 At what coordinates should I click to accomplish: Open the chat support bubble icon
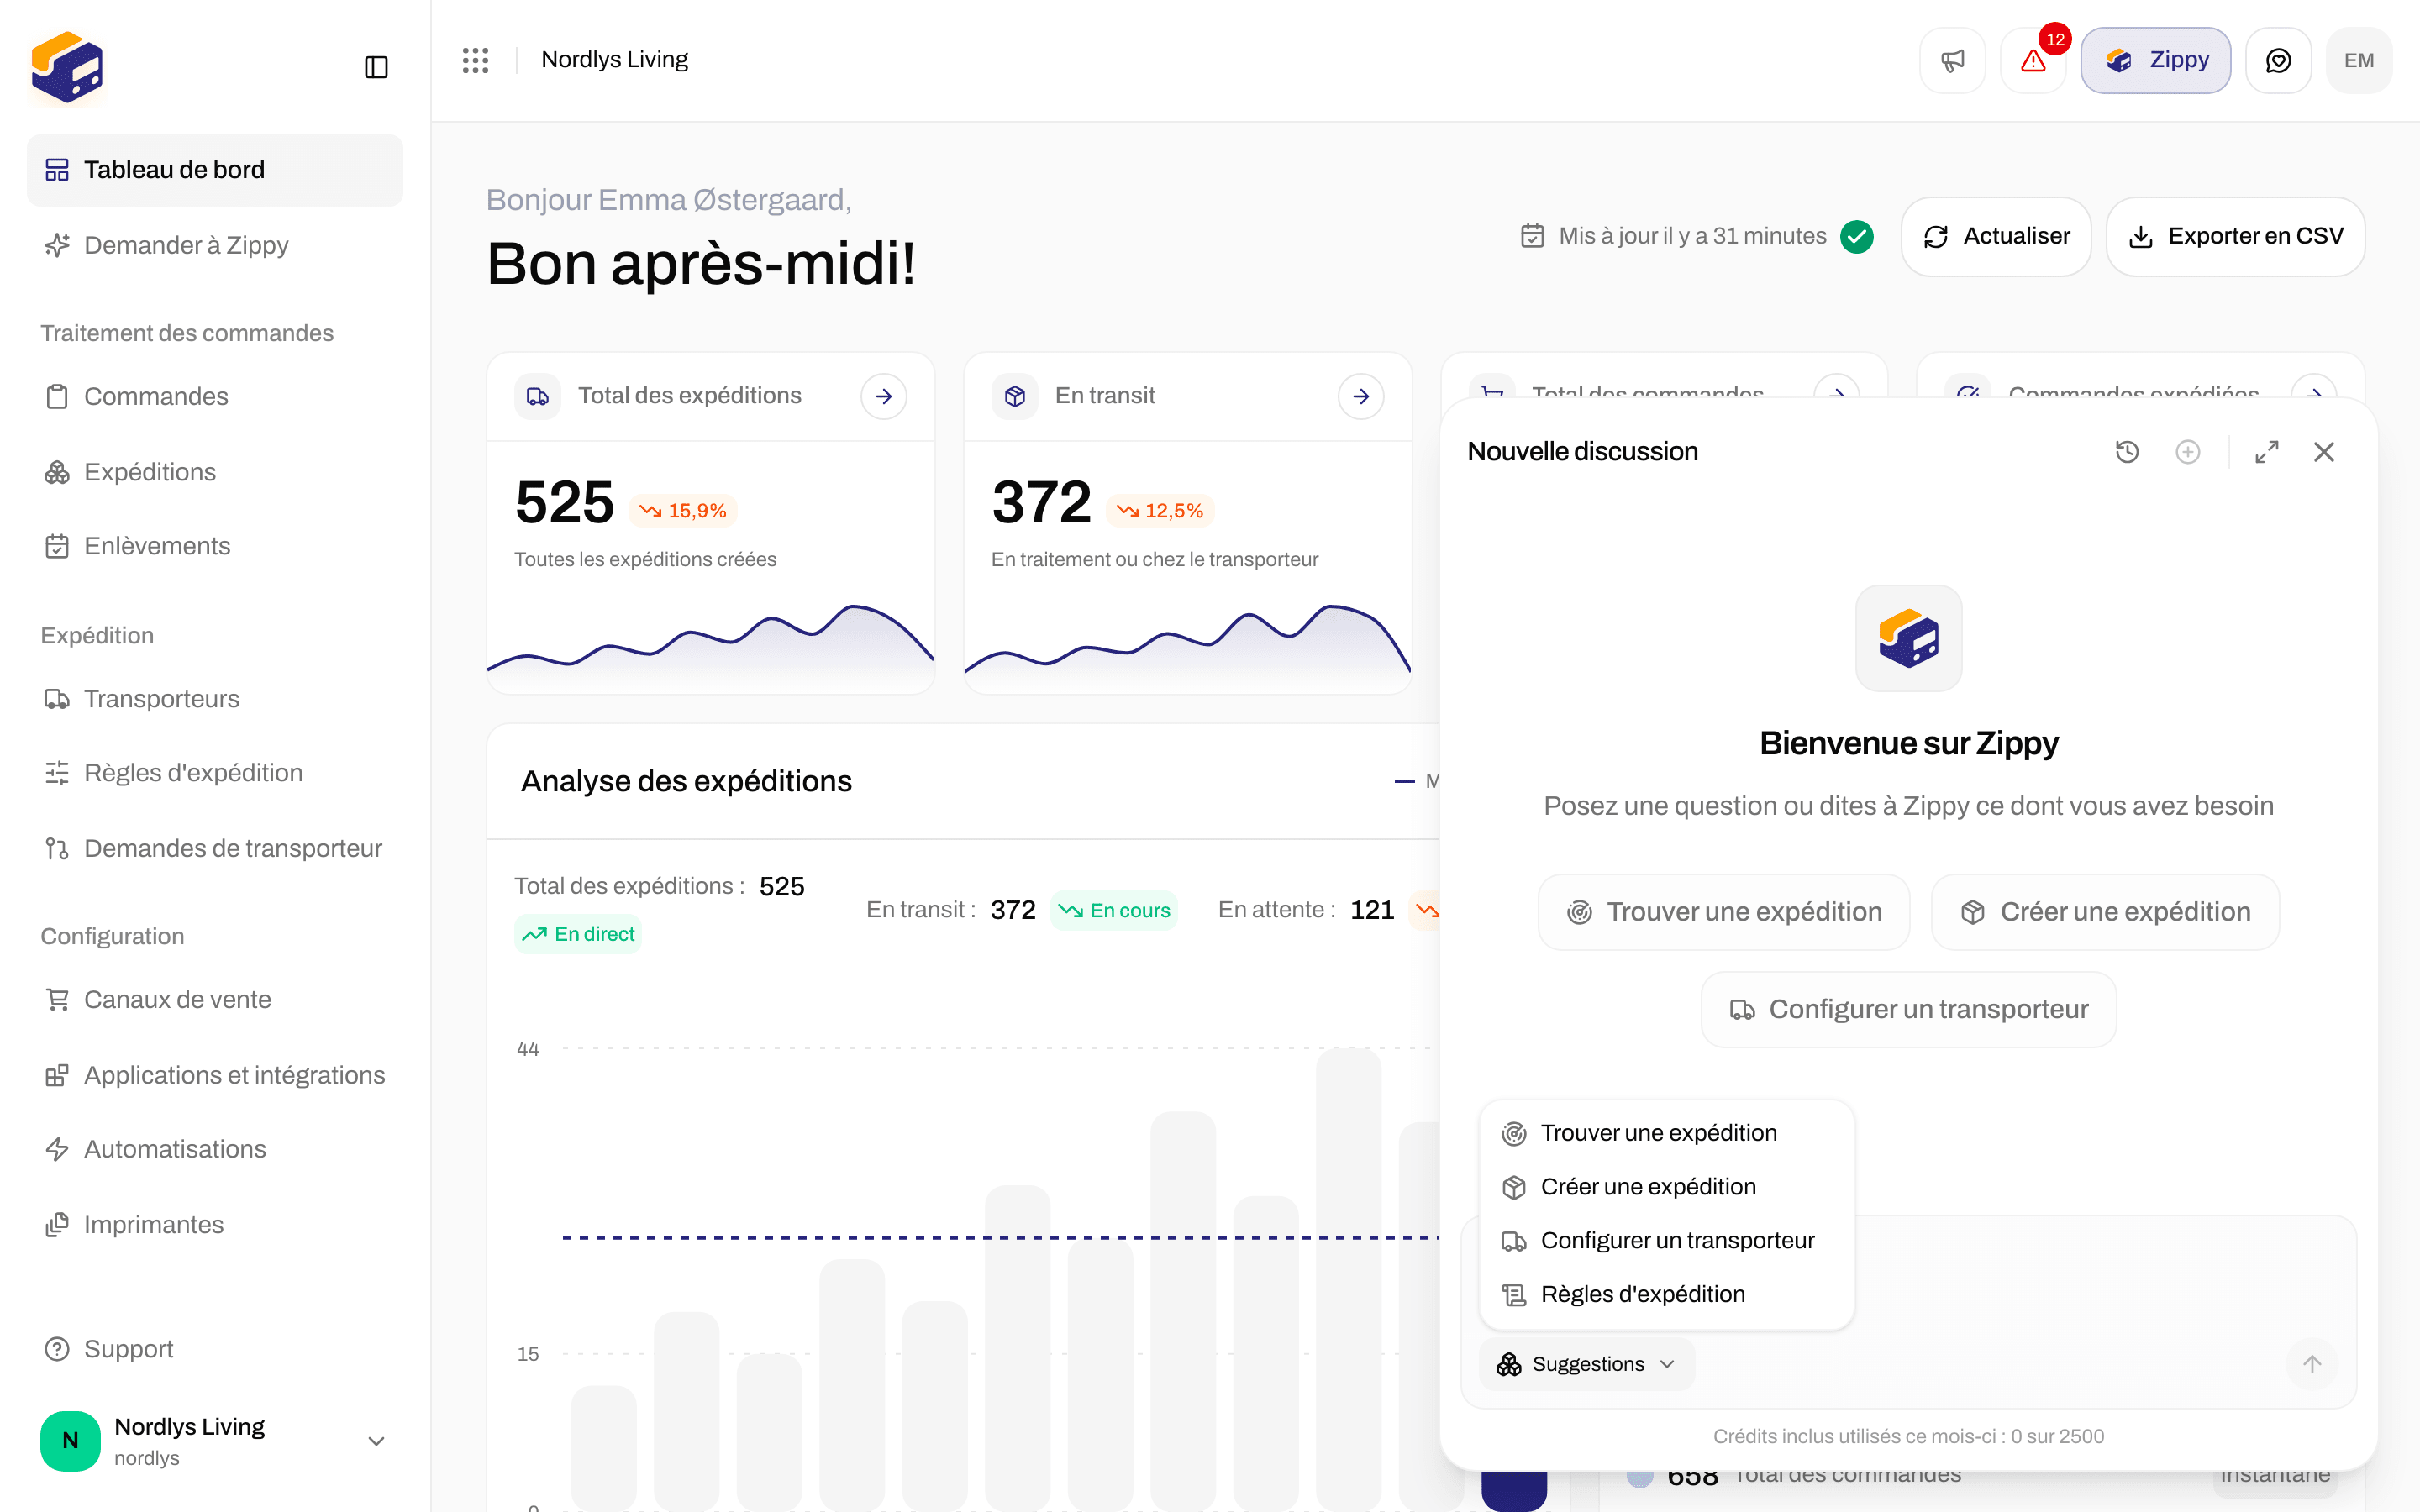[2278, 61]
